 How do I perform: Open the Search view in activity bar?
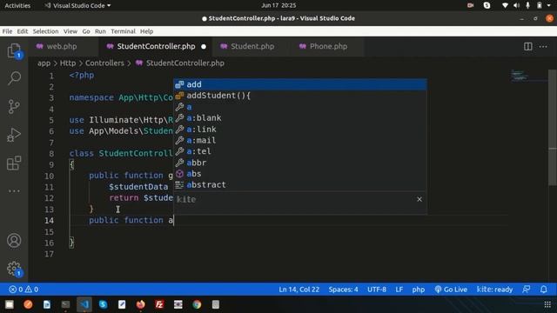click(14, 77)
